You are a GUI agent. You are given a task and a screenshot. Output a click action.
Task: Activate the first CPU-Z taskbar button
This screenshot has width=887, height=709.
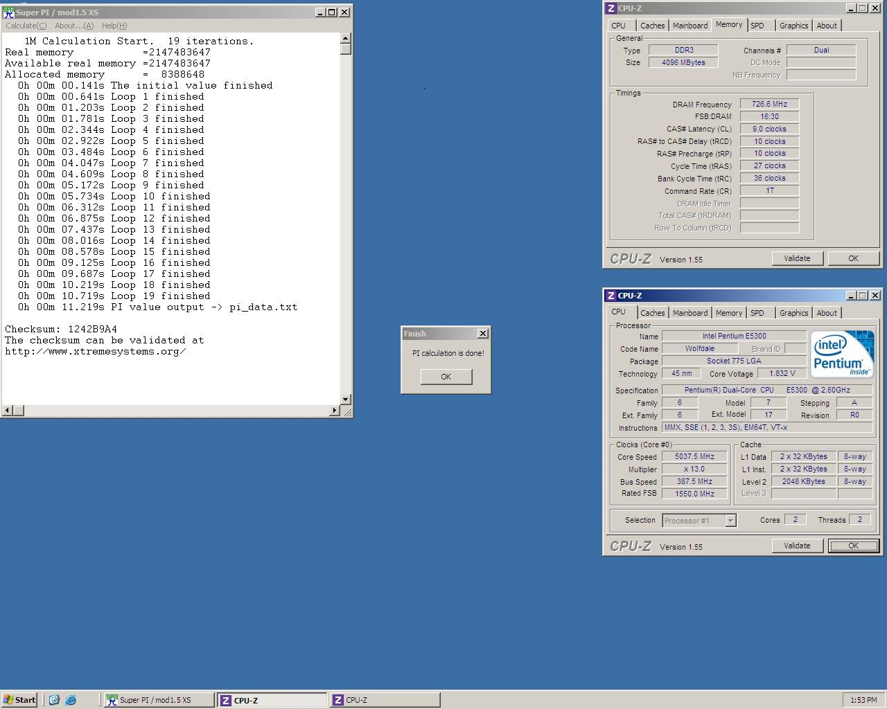(x=272, y=700)
